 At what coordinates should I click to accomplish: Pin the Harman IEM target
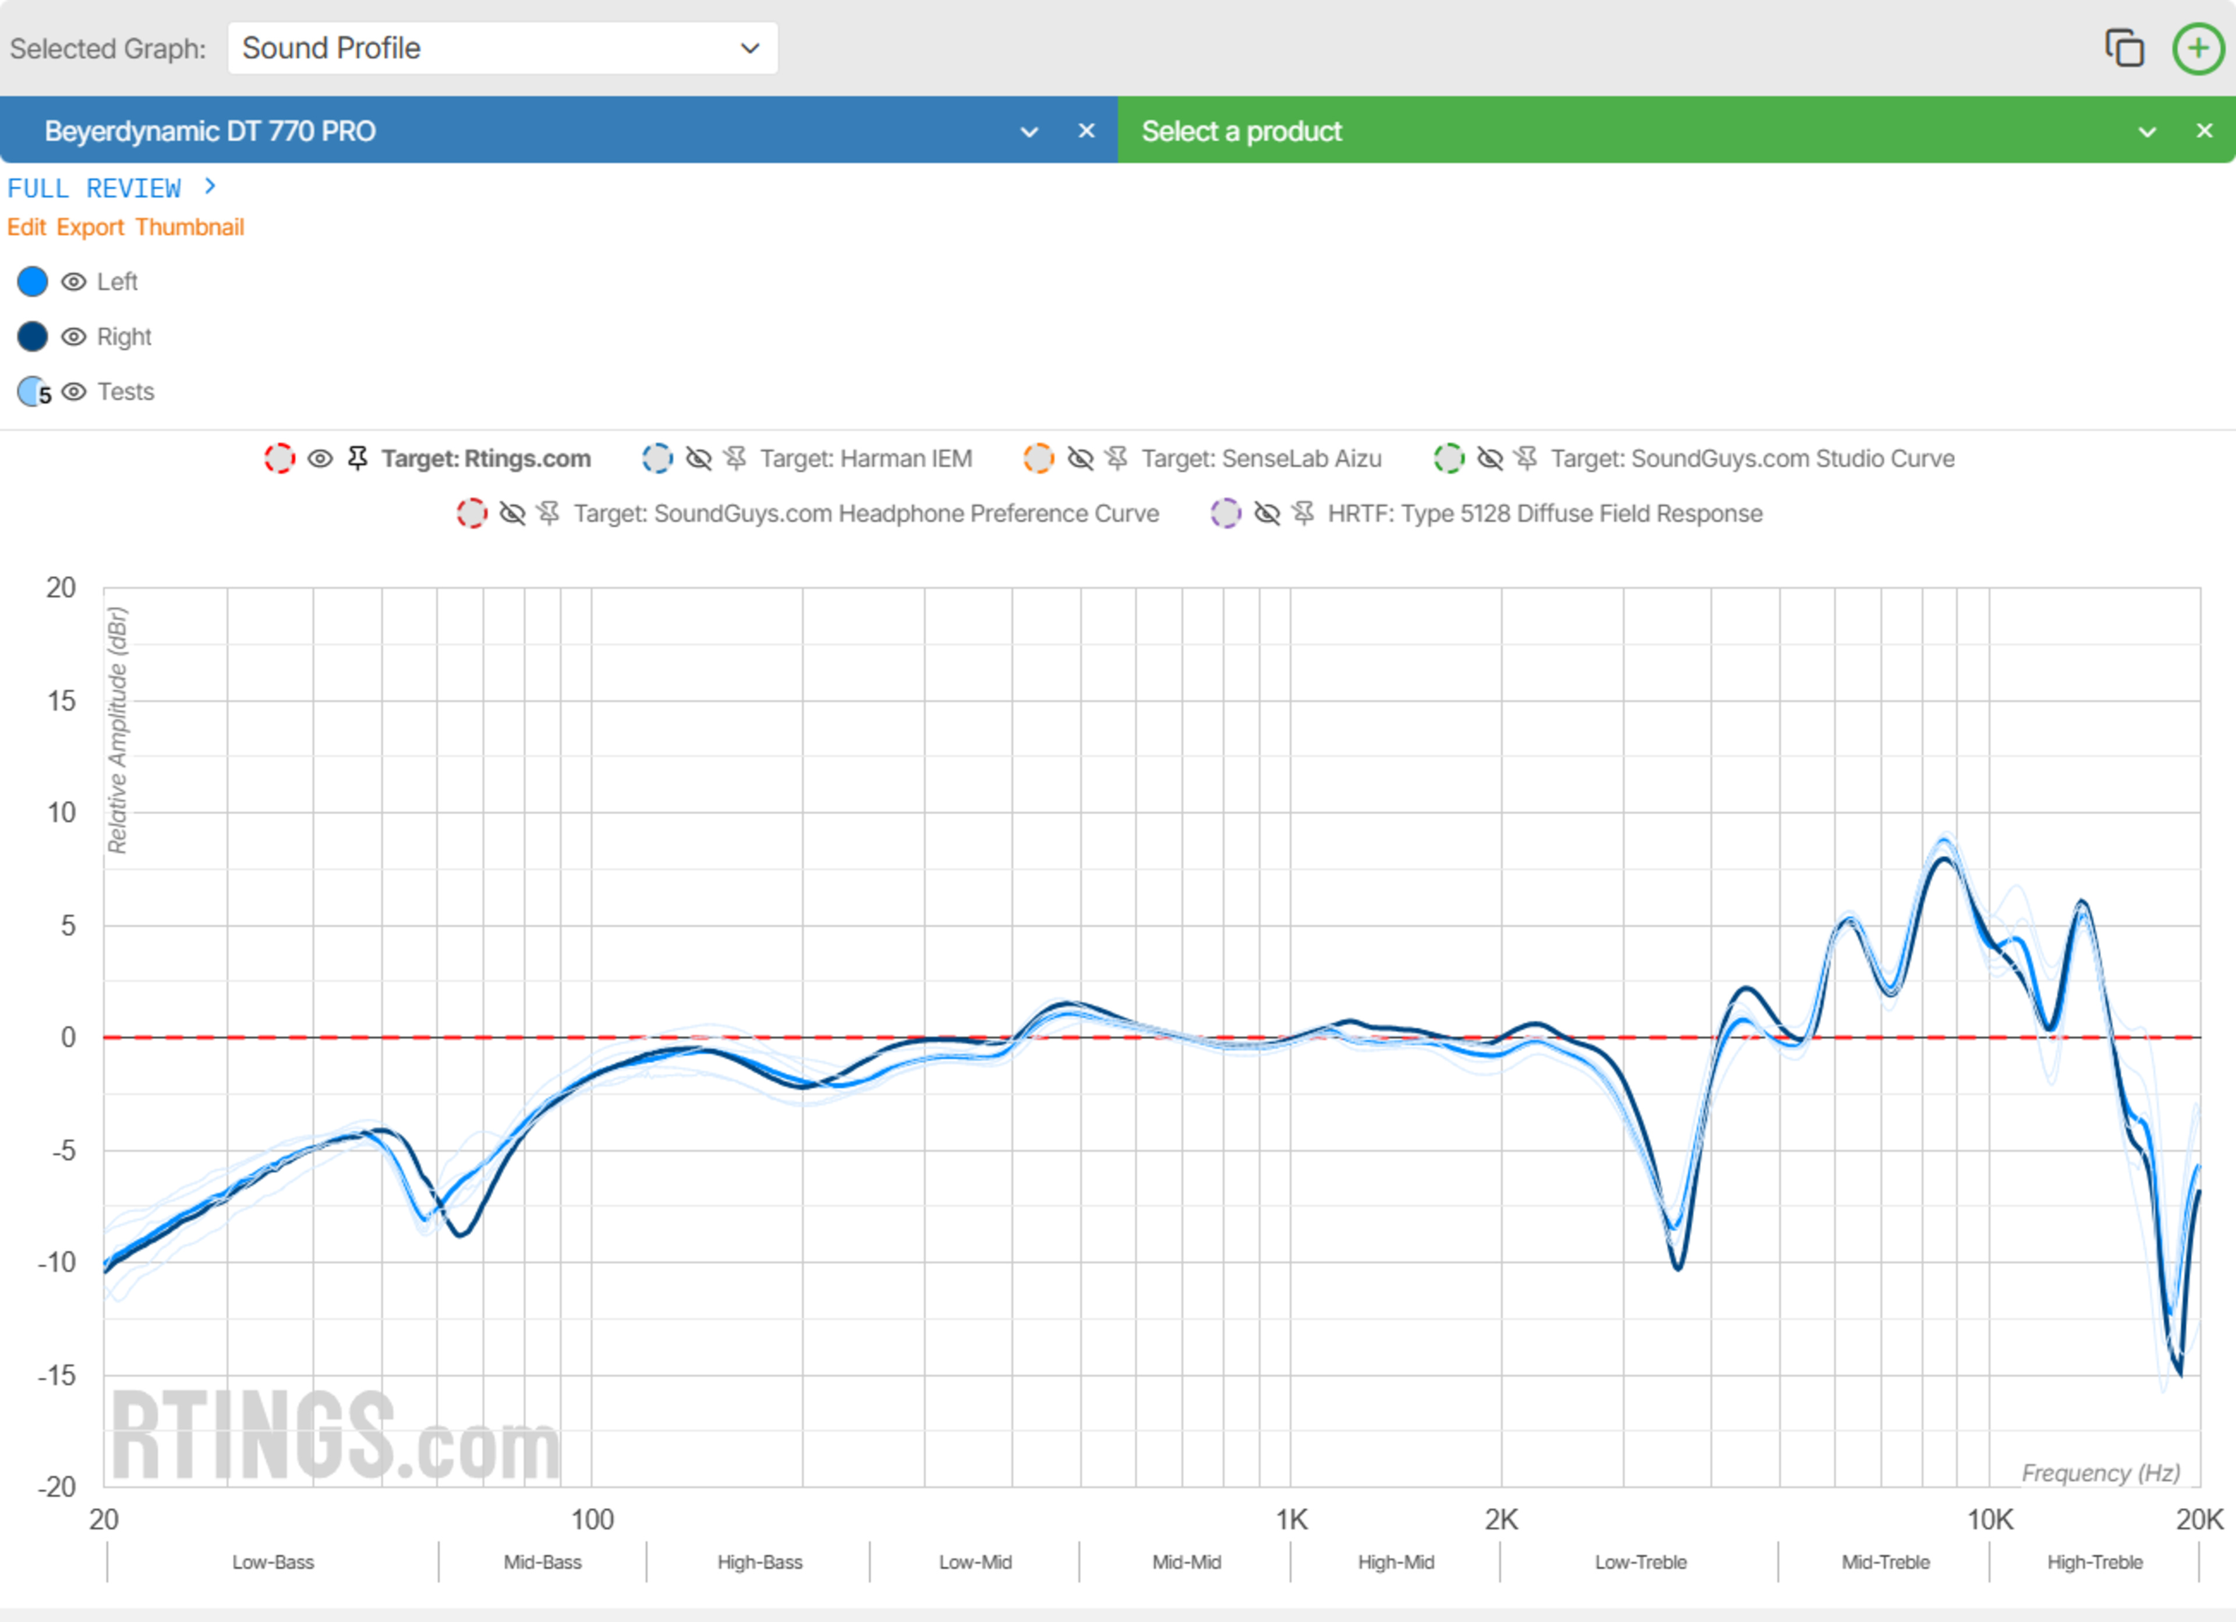(x=735, y=458)
